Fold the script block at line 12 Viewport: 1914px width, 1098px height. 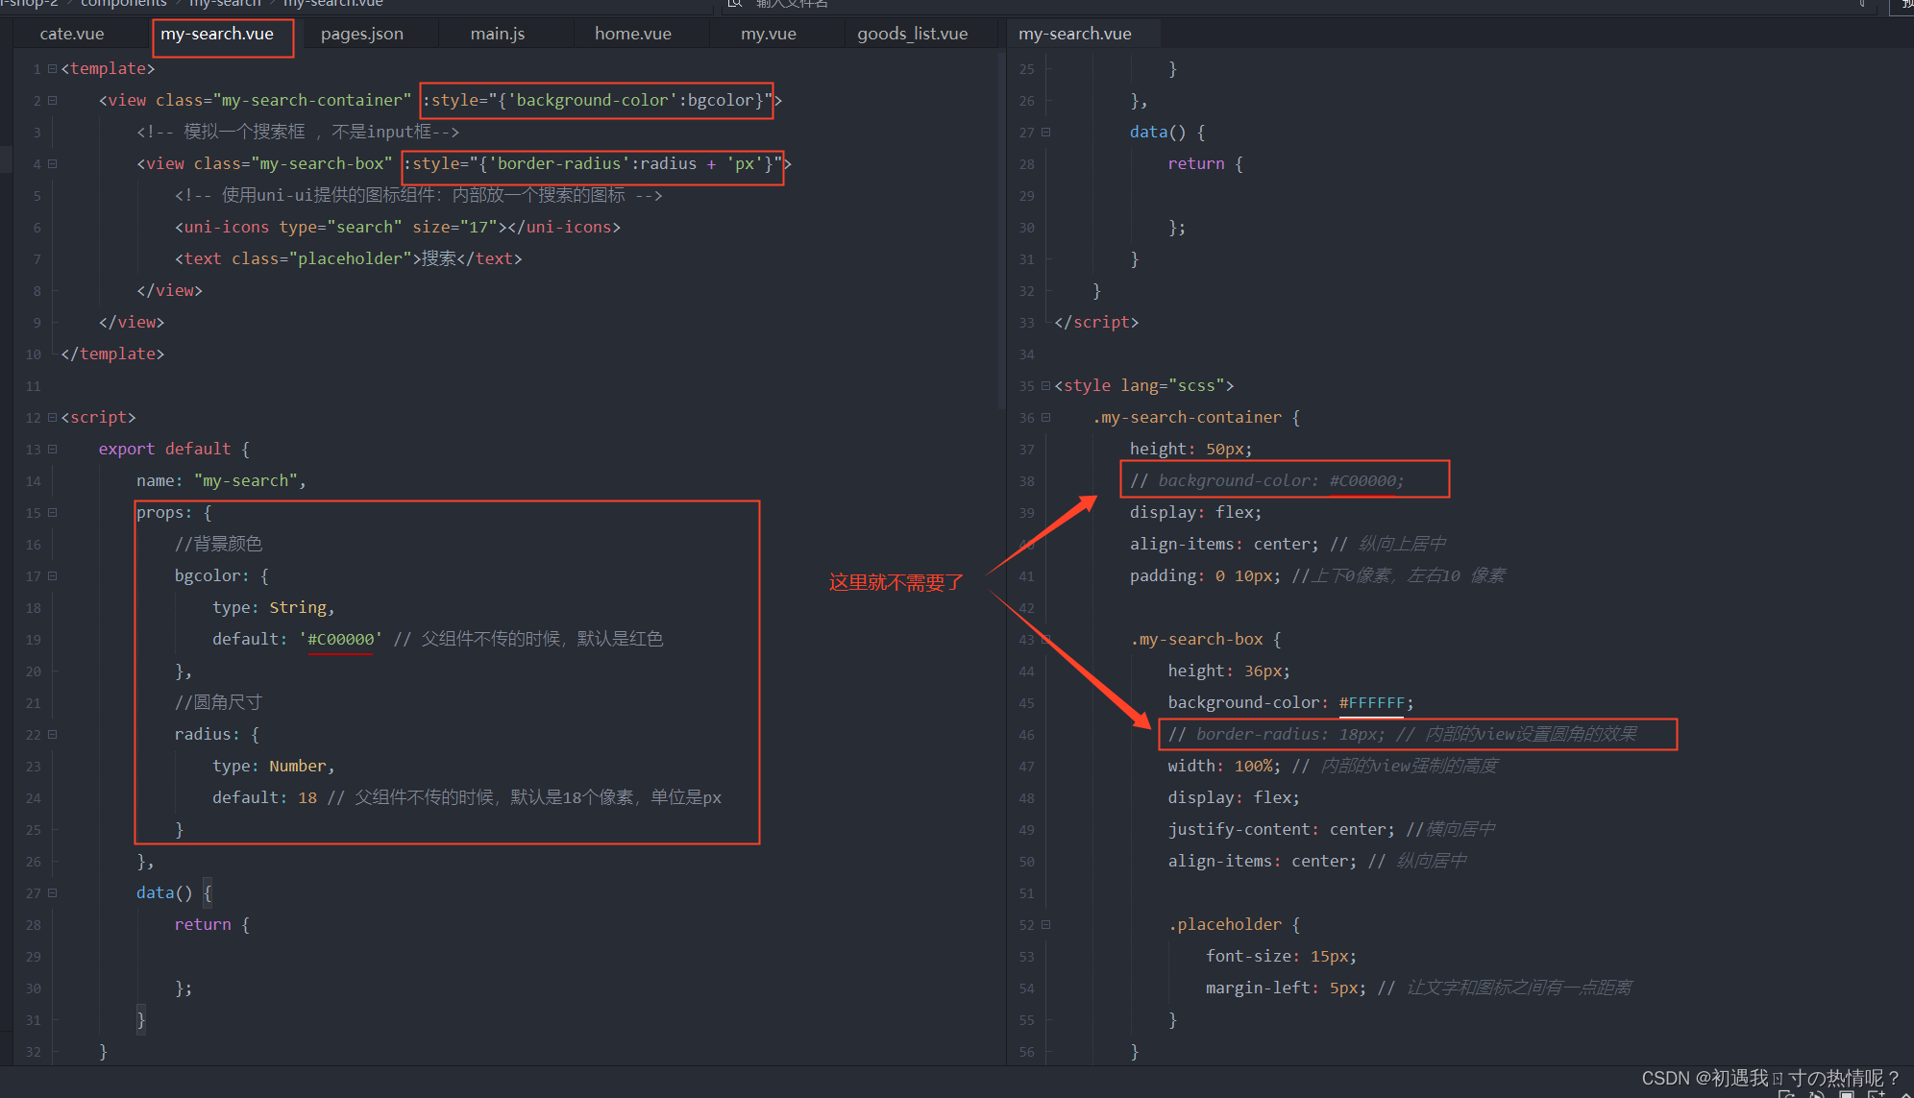tap(52, 418)
